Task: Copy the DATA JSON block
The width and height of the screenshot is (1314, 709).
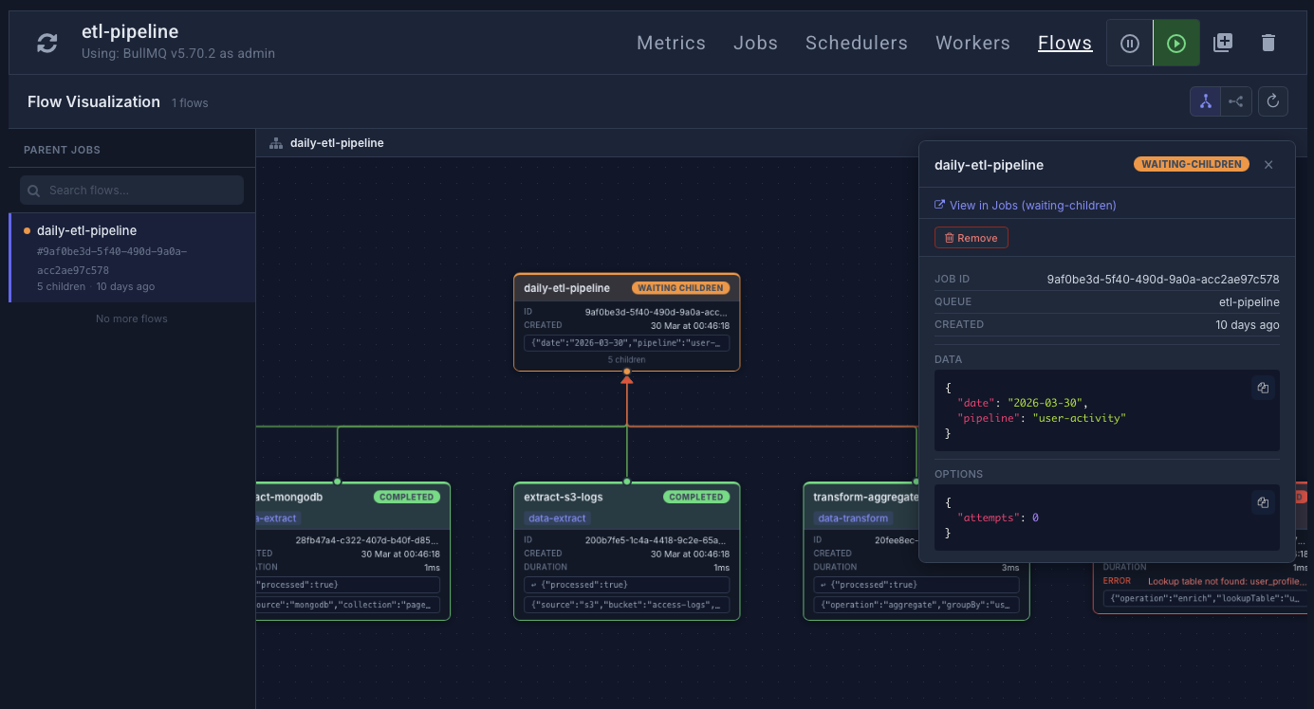Action: [x=1263, y=388]
